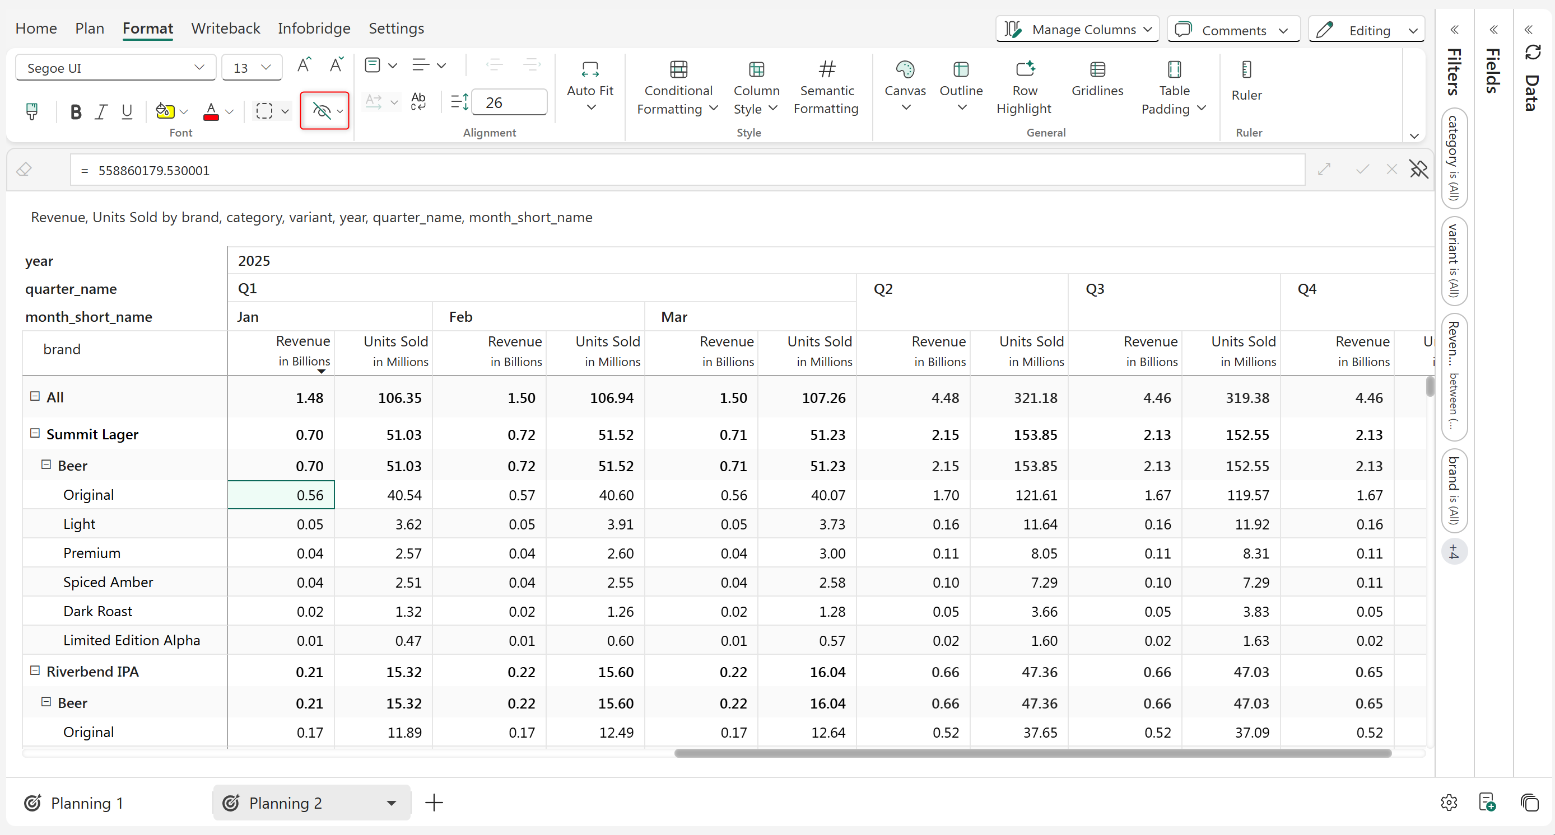Open the Canvas palette icon
The width and height of the screenshot is (1555, 835).
pyautogui.click(x=904, y=69)
